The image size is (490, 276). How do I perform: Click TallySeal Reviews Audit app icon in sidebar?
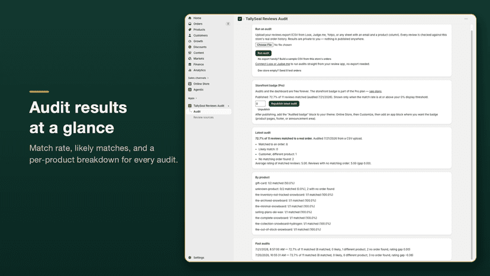click(190, 106)
